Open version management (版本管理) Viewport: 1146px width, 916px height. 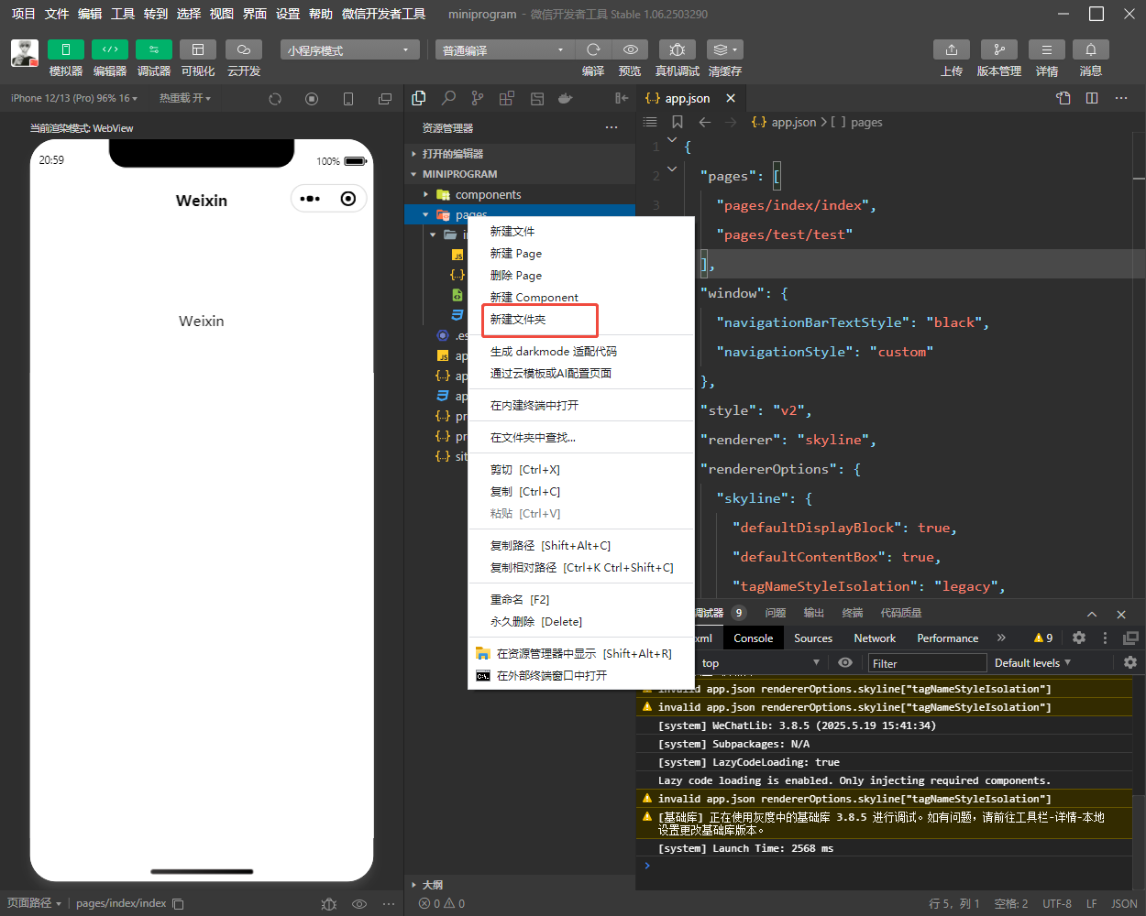coord(999,49)
